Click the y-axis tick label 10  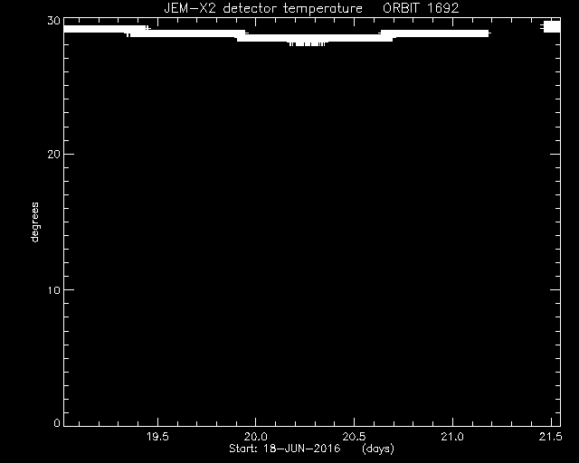point(53,290)
